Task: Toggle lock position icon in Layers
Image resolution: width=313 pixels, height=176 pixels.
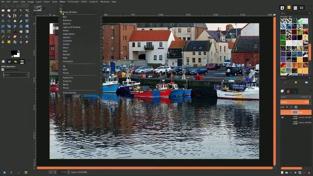Action: (x=291, y=107)
